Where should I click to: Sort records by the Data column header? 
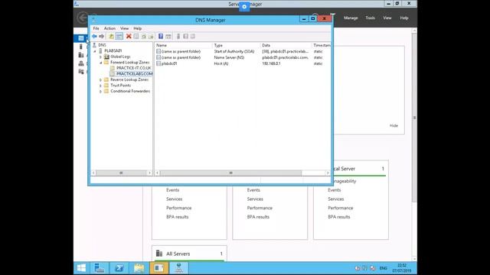[286, 45]
